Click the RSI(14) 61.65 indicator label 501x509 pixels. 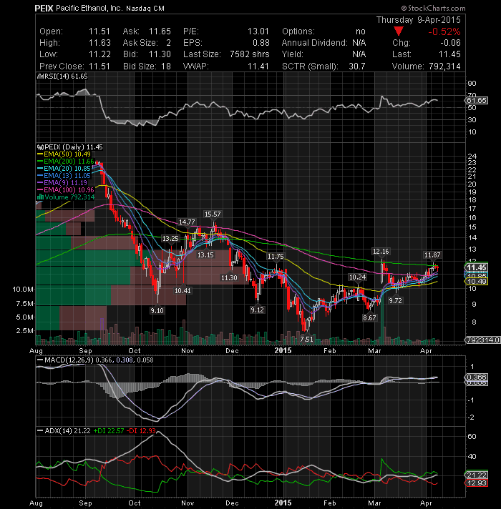coord(63,76)
